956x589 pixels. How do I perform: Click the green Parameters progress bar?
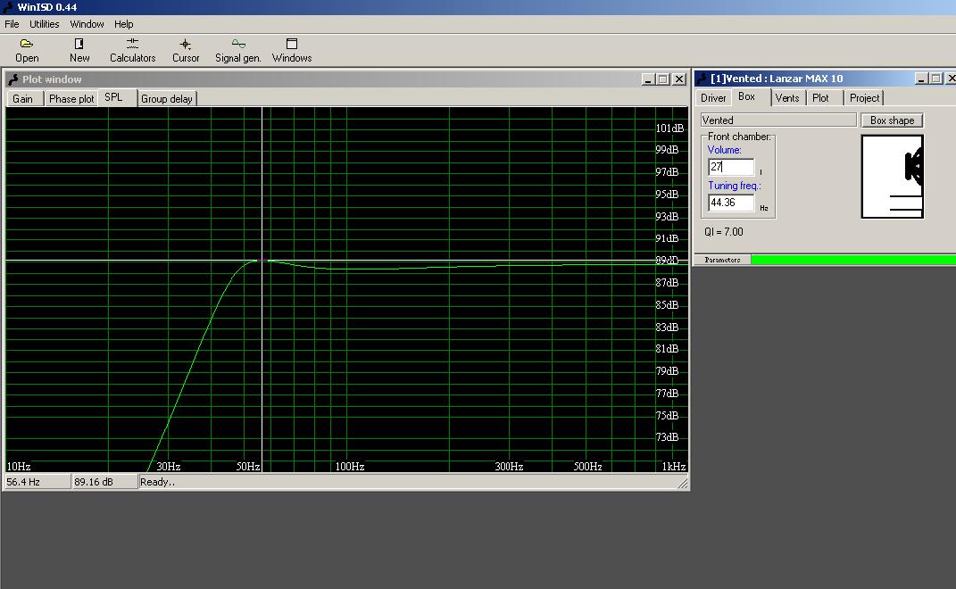852,260
